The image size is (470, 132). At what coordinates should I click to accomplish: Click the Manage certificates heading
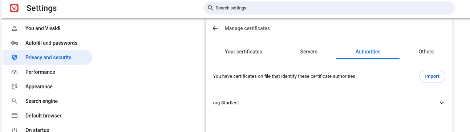coord(247,28)
